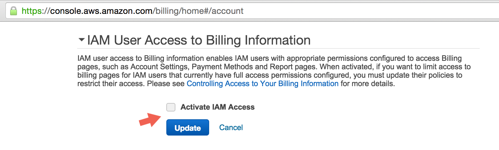Screen dimensions: 499x150
Task: Click the red arrow annotation pointing at Update
Action: pyautogui.click(x=150, y=120)
